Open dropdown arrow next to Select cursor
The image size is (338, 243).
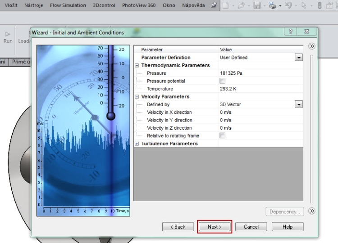(311, 5)
